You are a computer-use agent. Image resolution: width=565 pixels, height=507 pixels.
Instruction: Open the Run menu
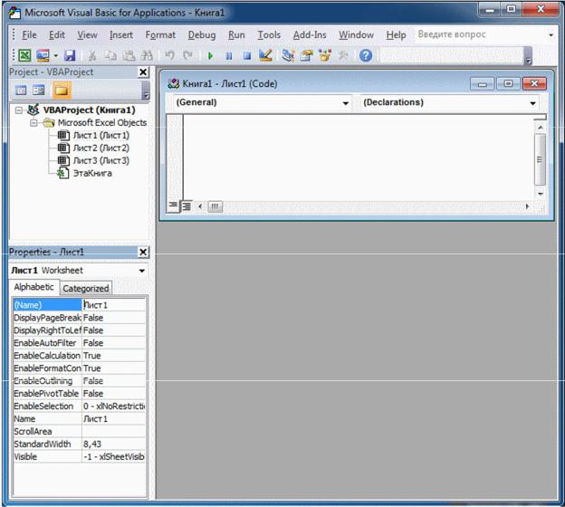[x=236, y=35]
